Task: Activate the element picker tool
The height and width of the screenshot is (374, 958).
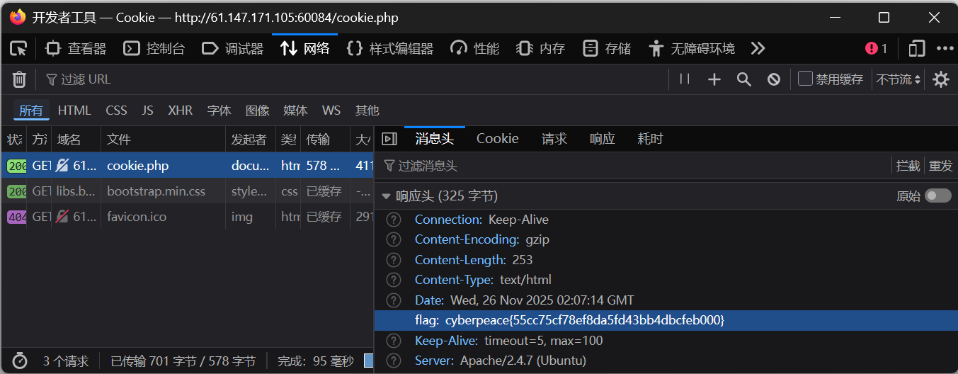Action: click(x=18, y=48)
